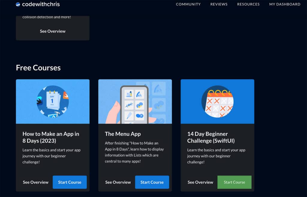
Task: Click See Overview for The Menu App
Action: pyautogui.click(x=118, y=182)
